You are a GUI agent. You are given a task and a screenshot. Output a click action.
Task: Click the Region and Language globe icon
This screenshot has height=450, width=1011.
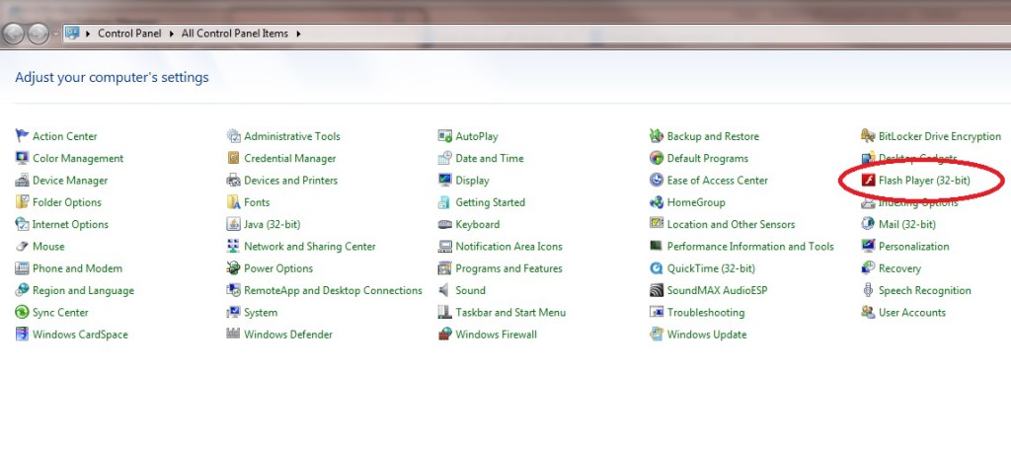[22, 290]
